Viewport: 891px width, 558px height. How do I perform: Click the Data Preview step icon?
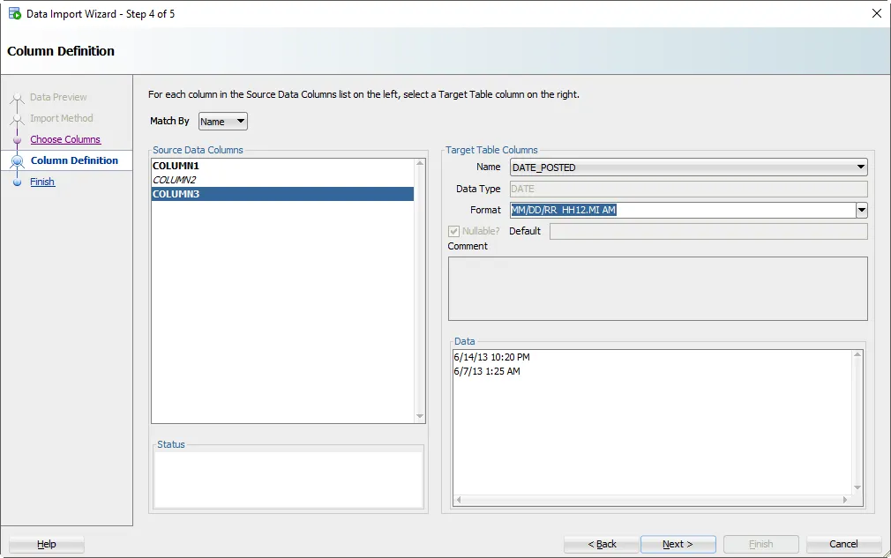click(x=17, y=98)
